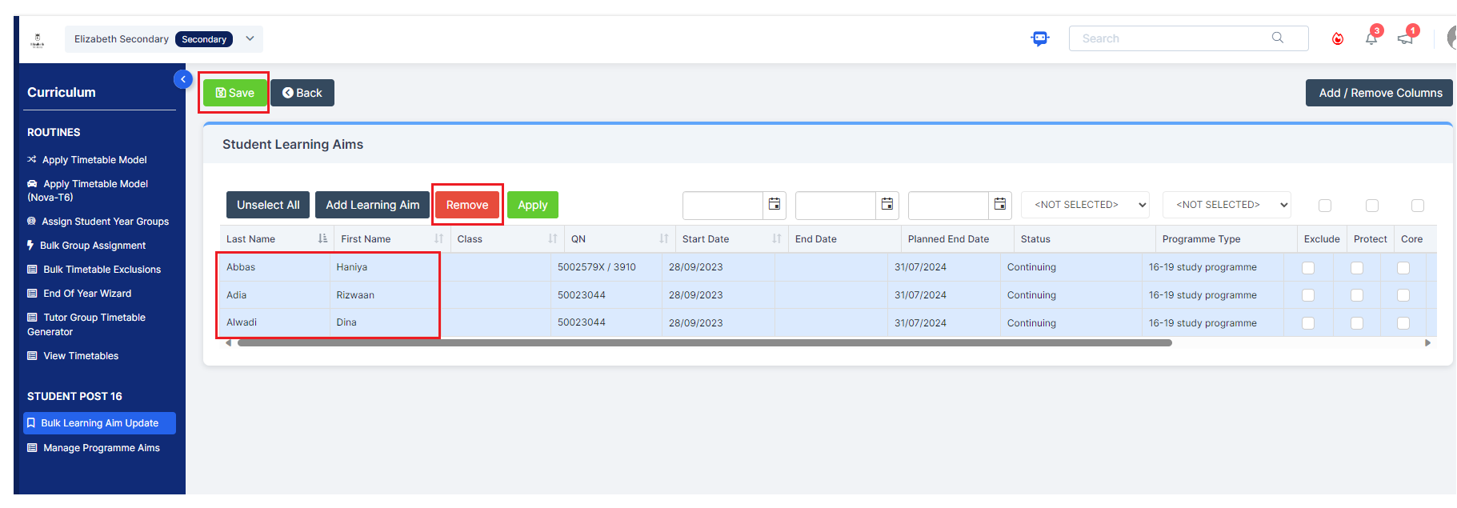
Task: Click the school logo icon
Action: [x=38, y=40]
